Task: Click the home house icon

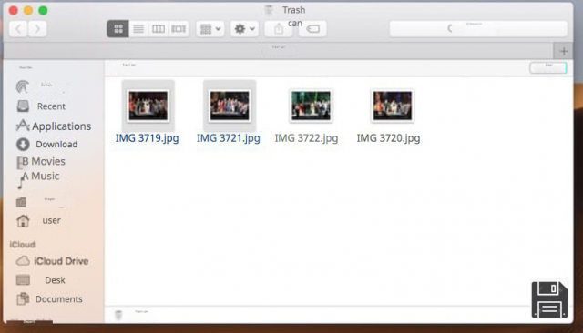Action: click(23, 220)
